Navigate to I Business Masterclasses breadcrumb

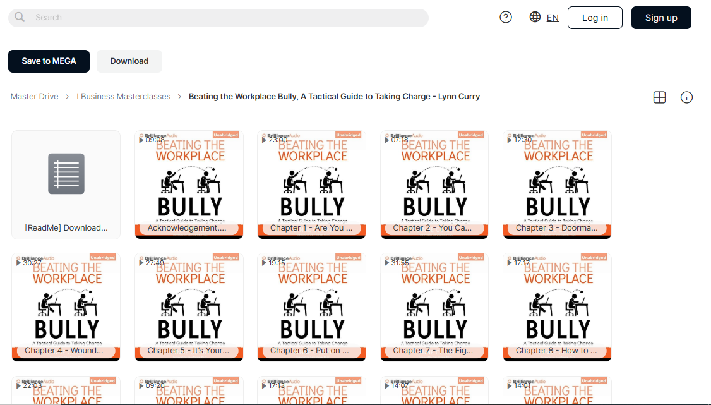pyautogui.click(x=123, y=97)
